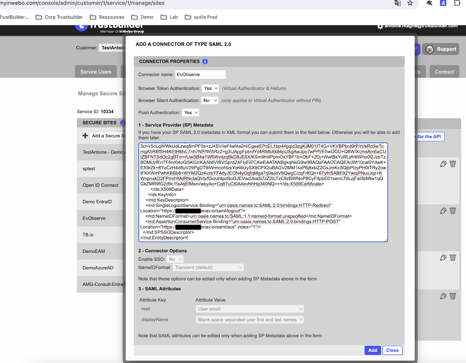The image size is (466, 363).
Task: Click the Support button
Action: 441,49
